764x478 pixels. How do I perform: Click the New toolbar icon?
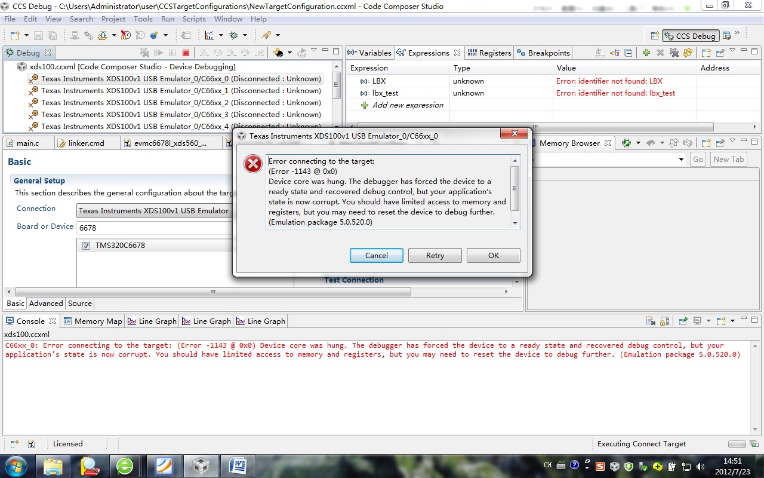(x=15, y=35)
